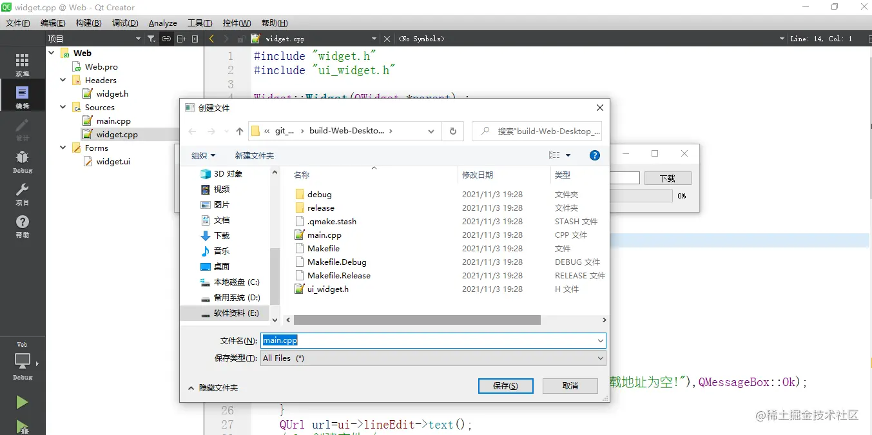Collapse the Headers tree node
This screenshot has width=872, height=435.
point(63,80)
